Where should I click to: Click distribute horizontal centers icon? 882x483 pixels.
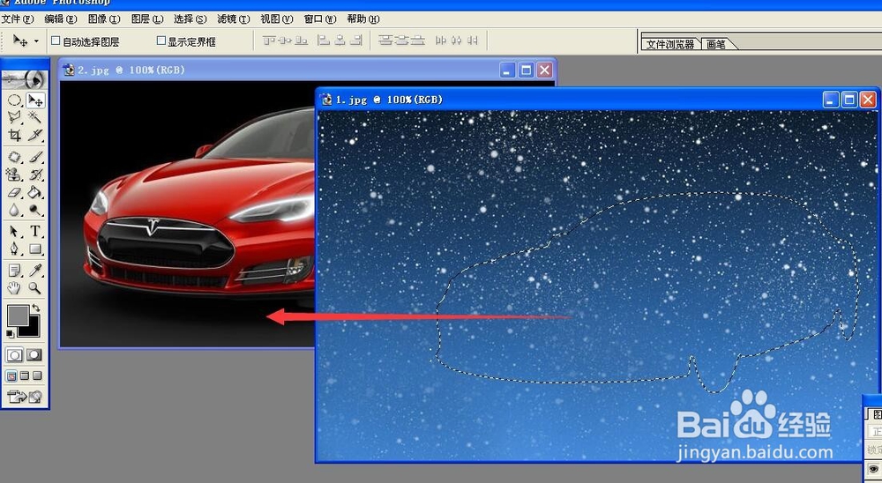(457, 41)
